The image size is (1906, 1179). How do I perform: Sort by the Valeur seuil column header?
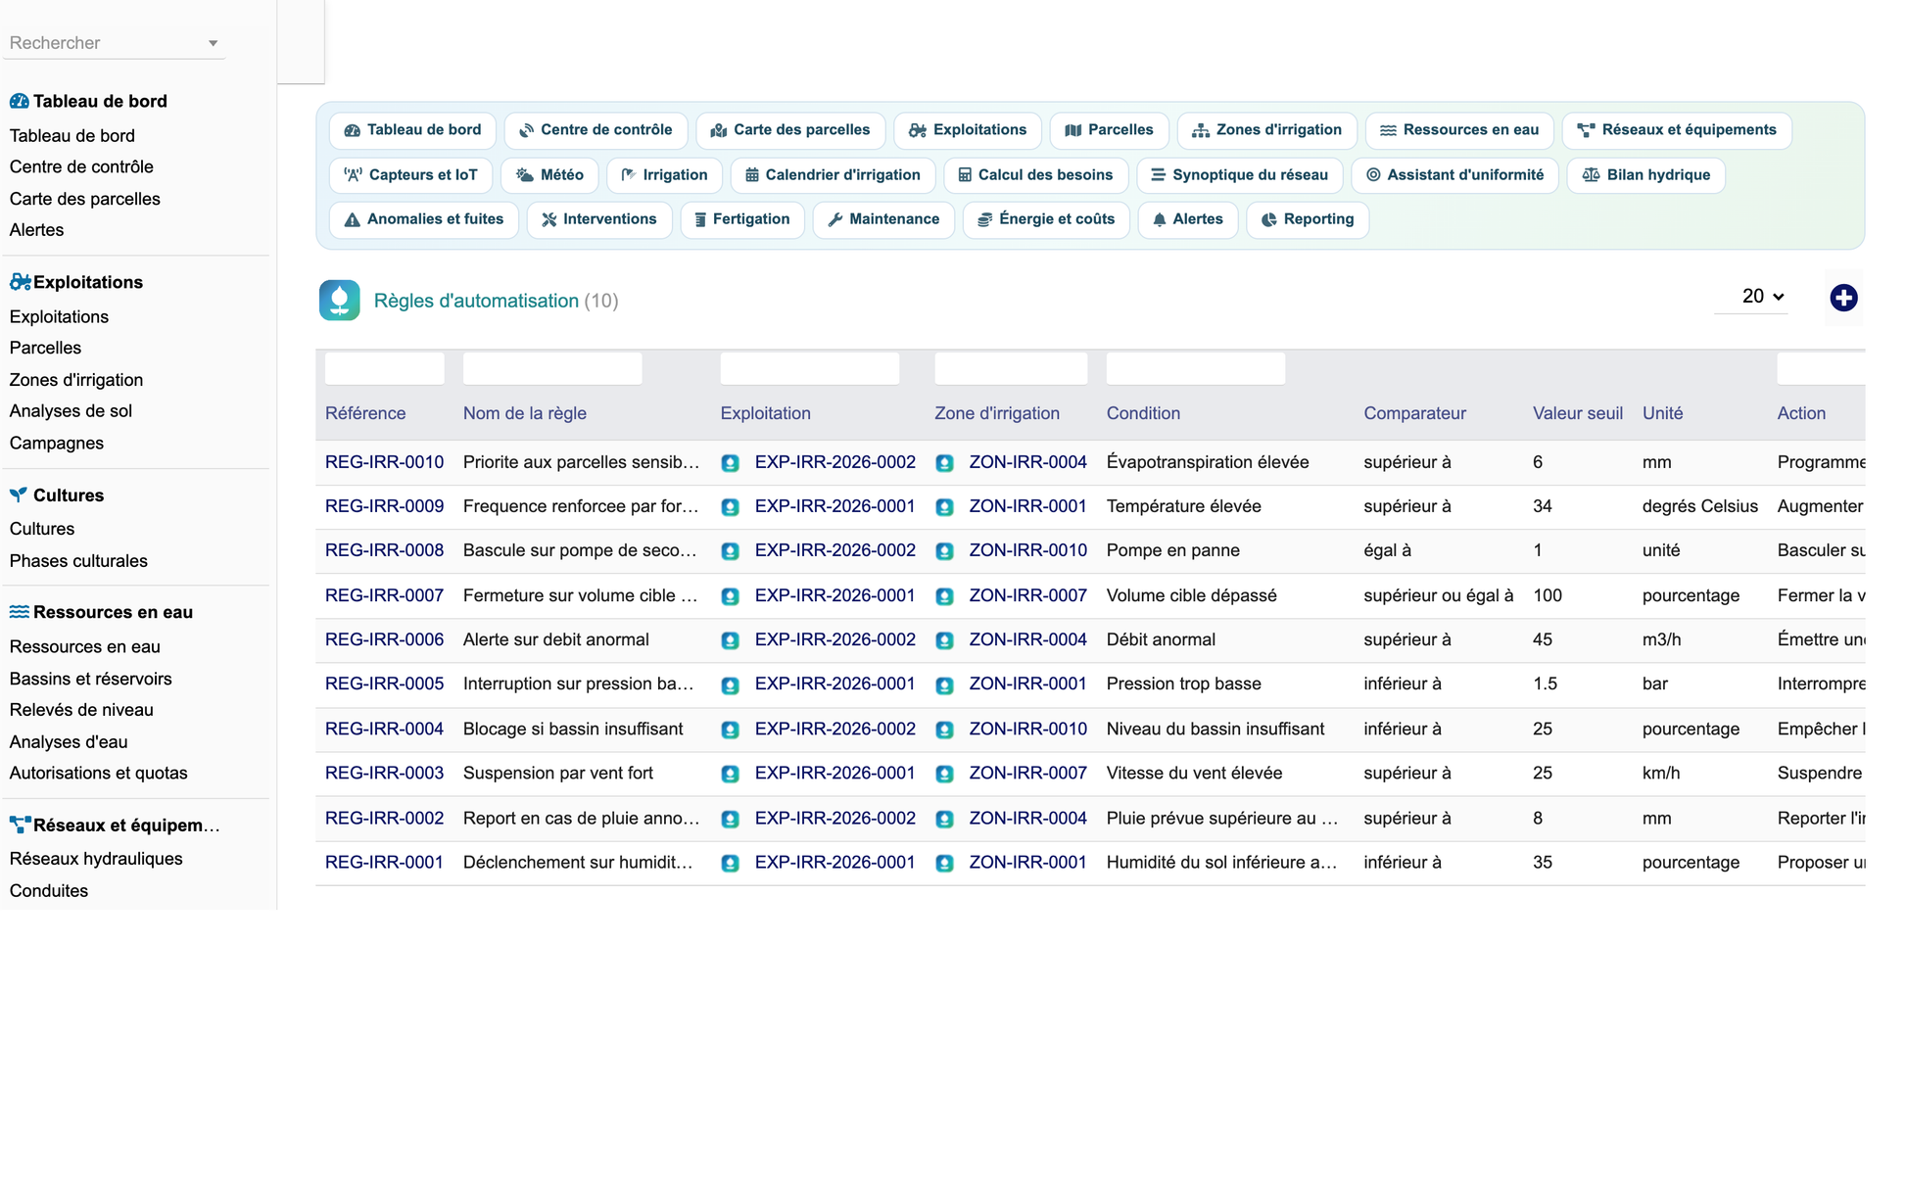click(x=1577, y=413)
